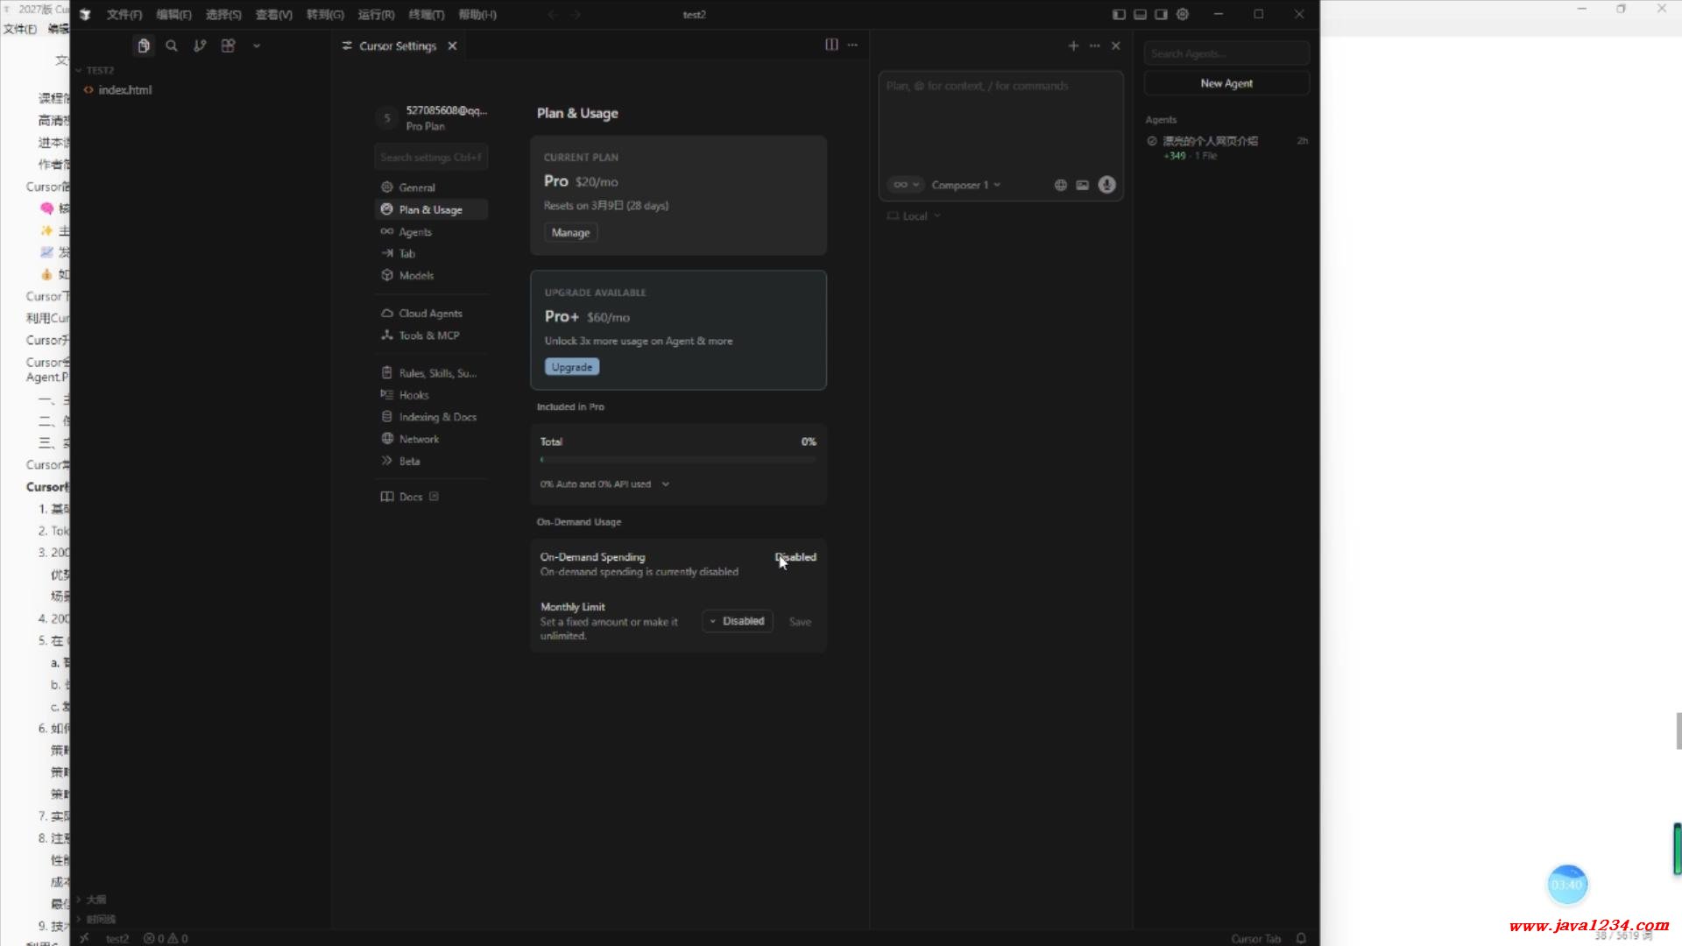
Task: Open the Tools & MCP settings section
Action: tap(428, 335)
